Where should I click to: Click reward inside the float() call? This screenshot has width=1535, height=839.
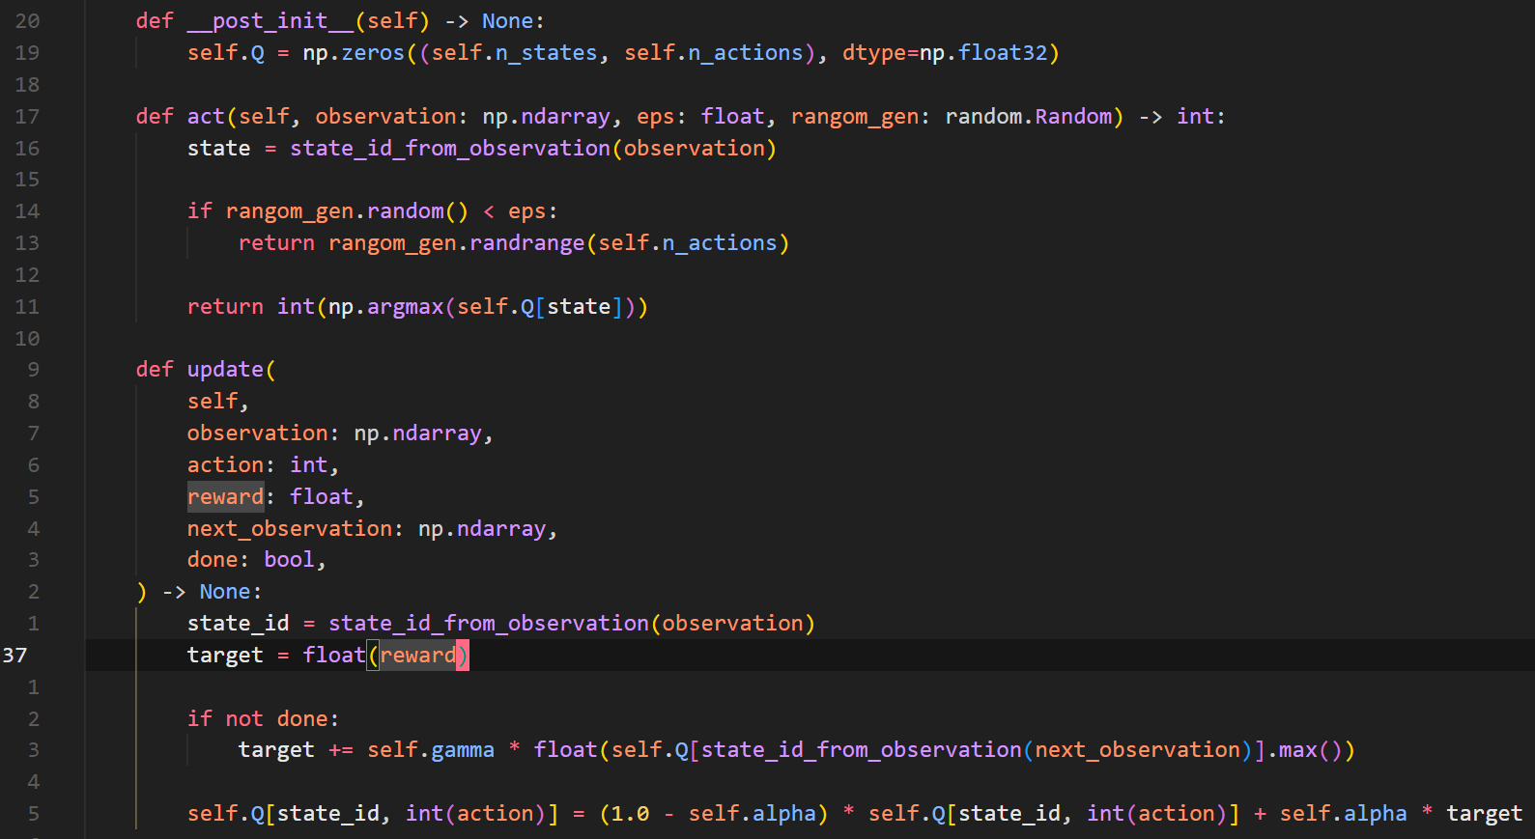417,656
